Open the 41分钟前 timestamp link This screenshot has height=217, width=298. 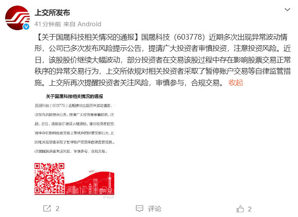tap(48, 24)
